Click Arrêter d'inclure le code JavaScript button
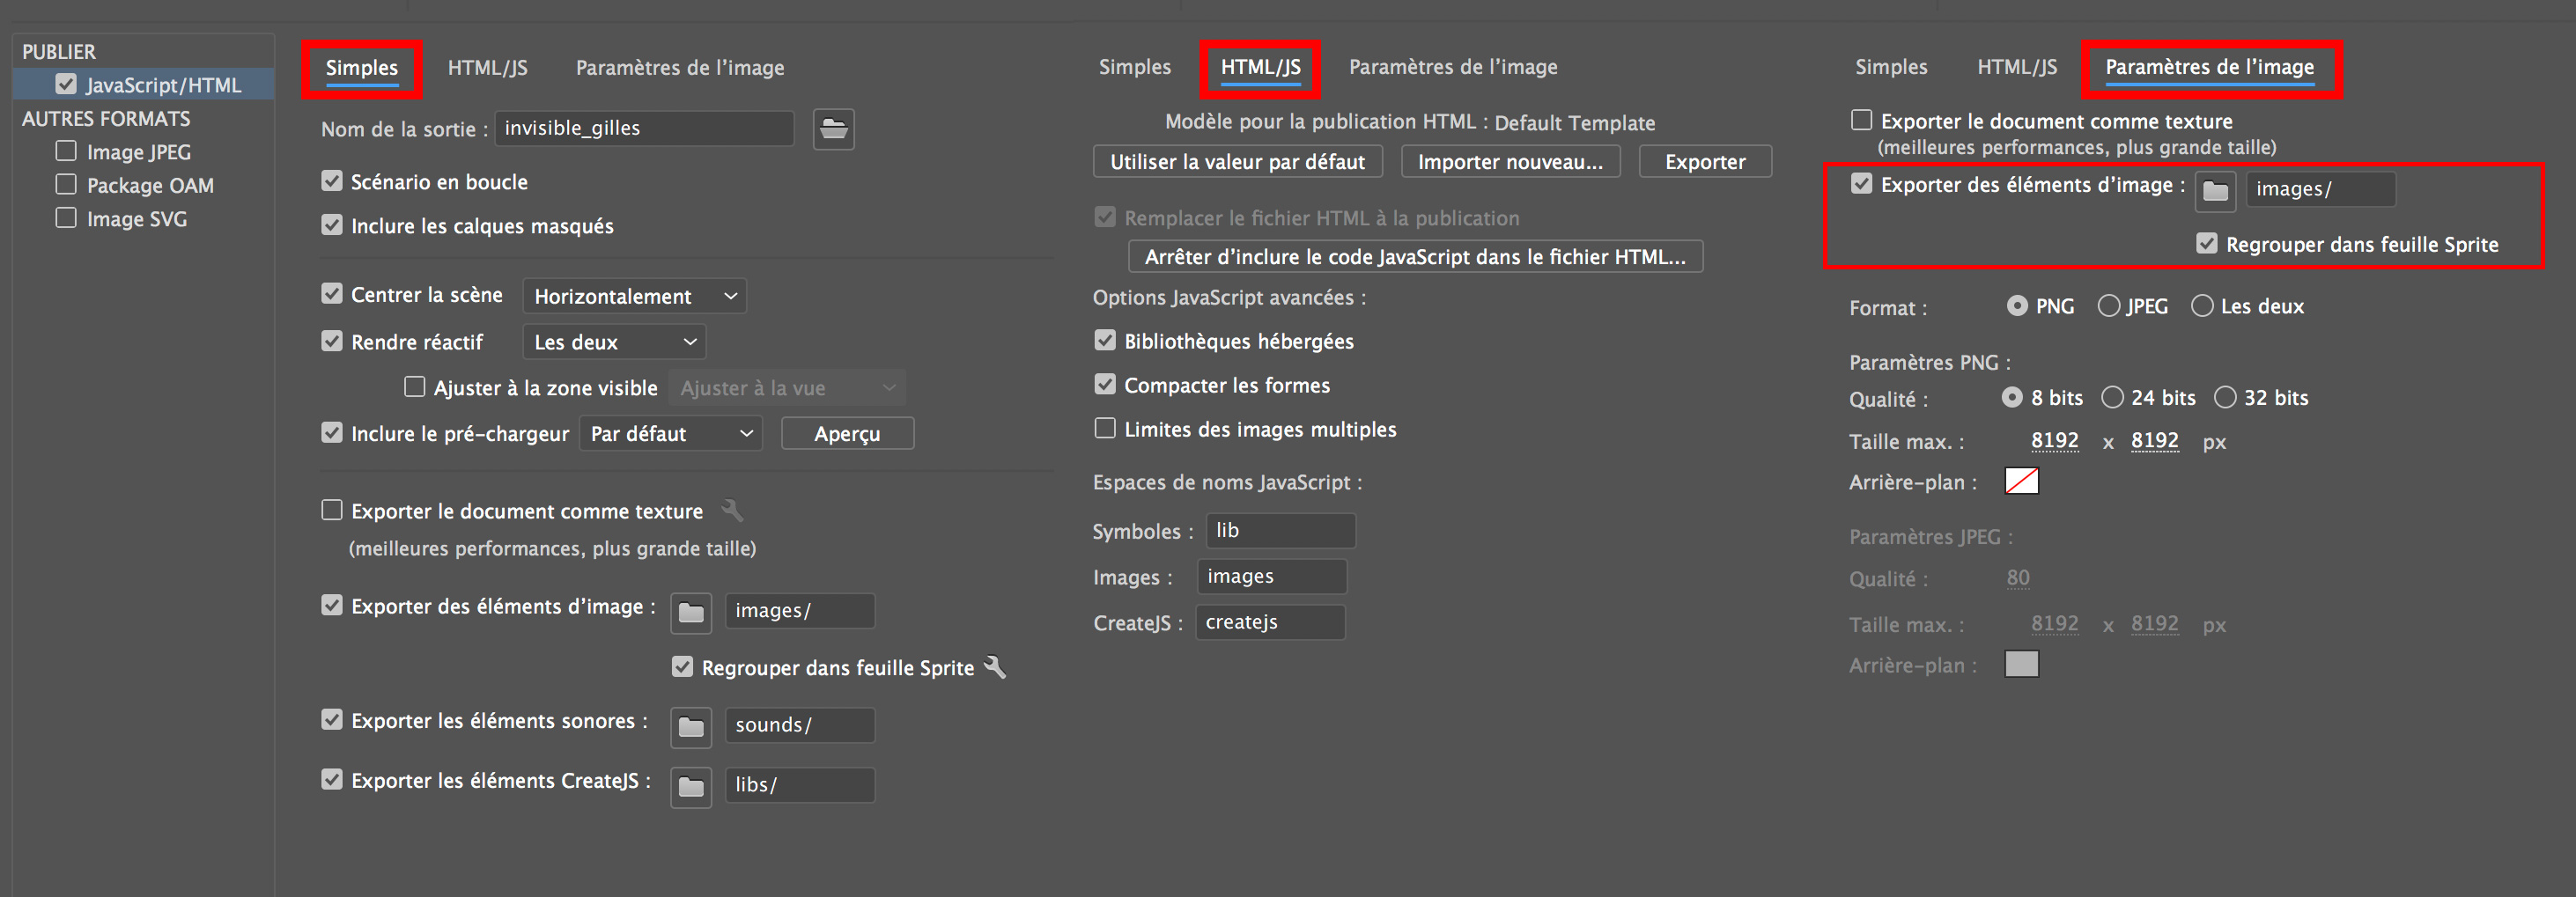This screenshot has width=2576, height=897. [1415, 257]
